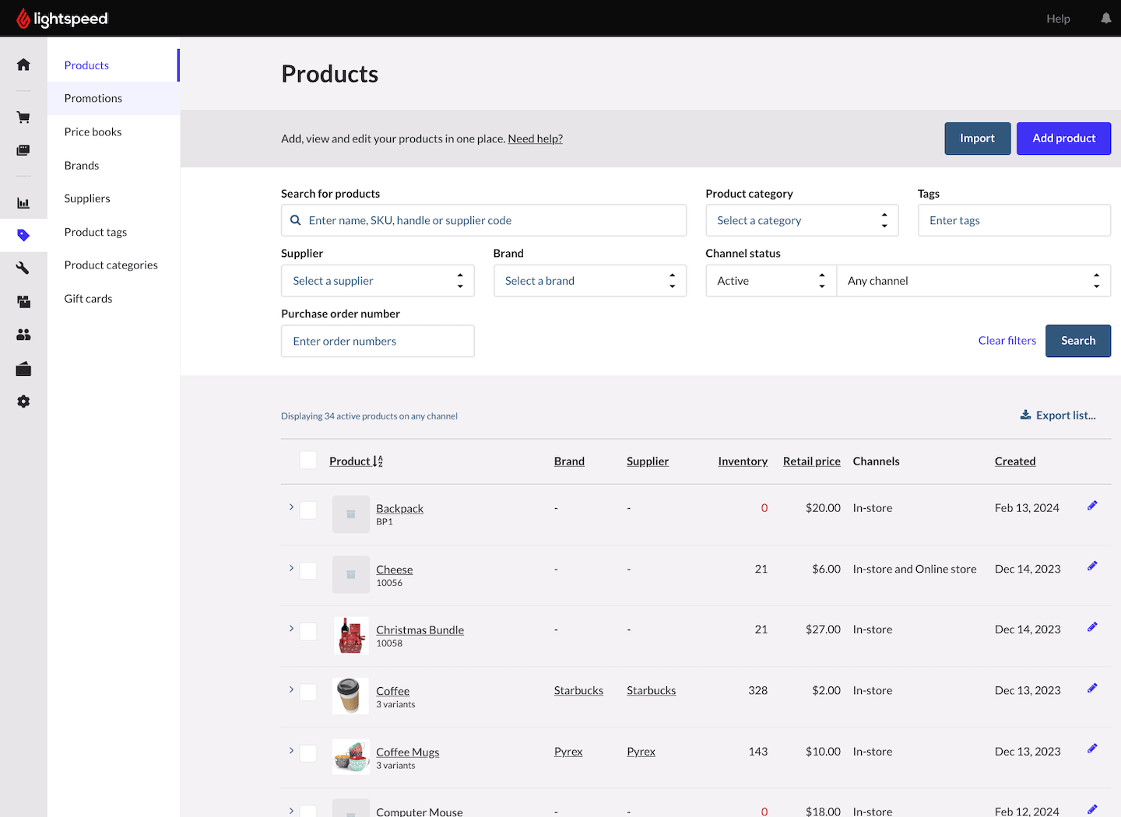Open the Reporting bar chart icon
Viewport: 1121px width, 817px height.
(x=23, y=203)
